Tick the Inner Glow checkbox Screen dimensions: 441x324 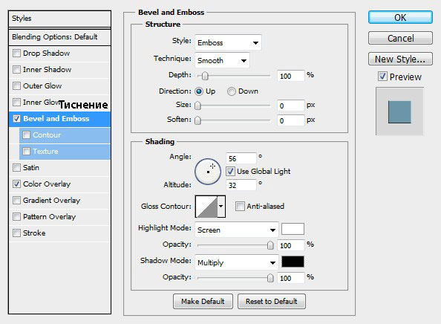coord(16,103)
